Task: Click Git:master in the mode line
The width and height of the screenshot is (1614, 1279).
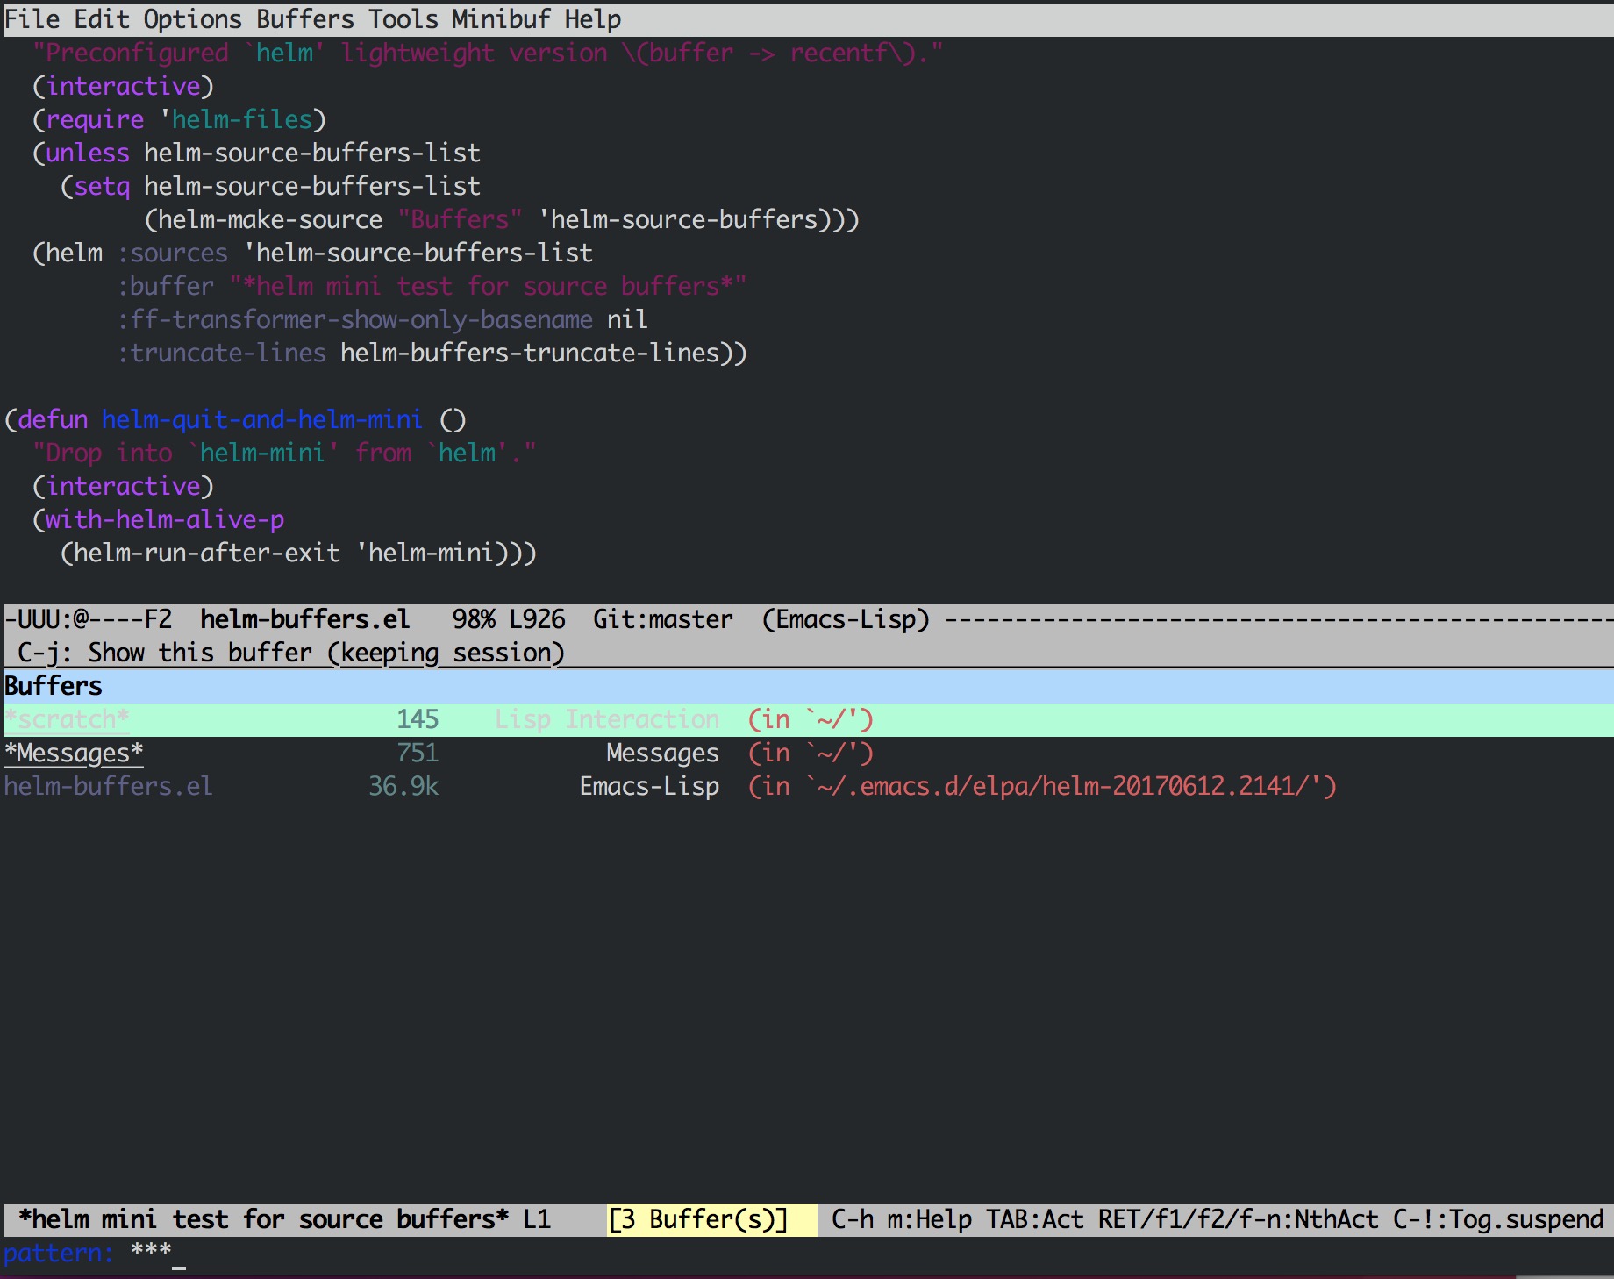Action: click(x=663, y=619)
